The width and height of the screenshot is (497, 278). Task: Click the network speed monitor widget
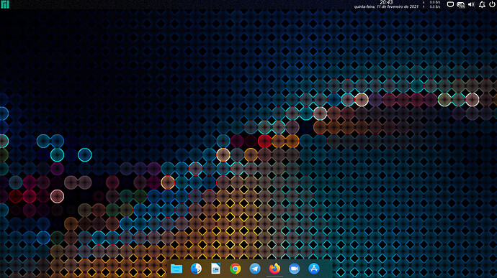432,4
